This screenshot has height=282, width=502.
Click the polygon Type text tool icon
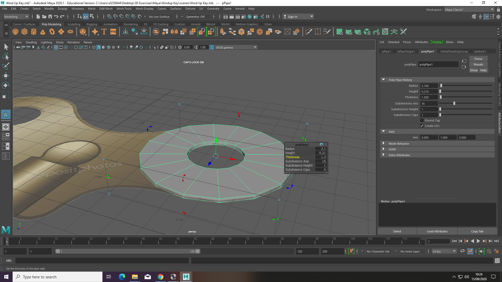pyautogui.click(x=104, y=32)
